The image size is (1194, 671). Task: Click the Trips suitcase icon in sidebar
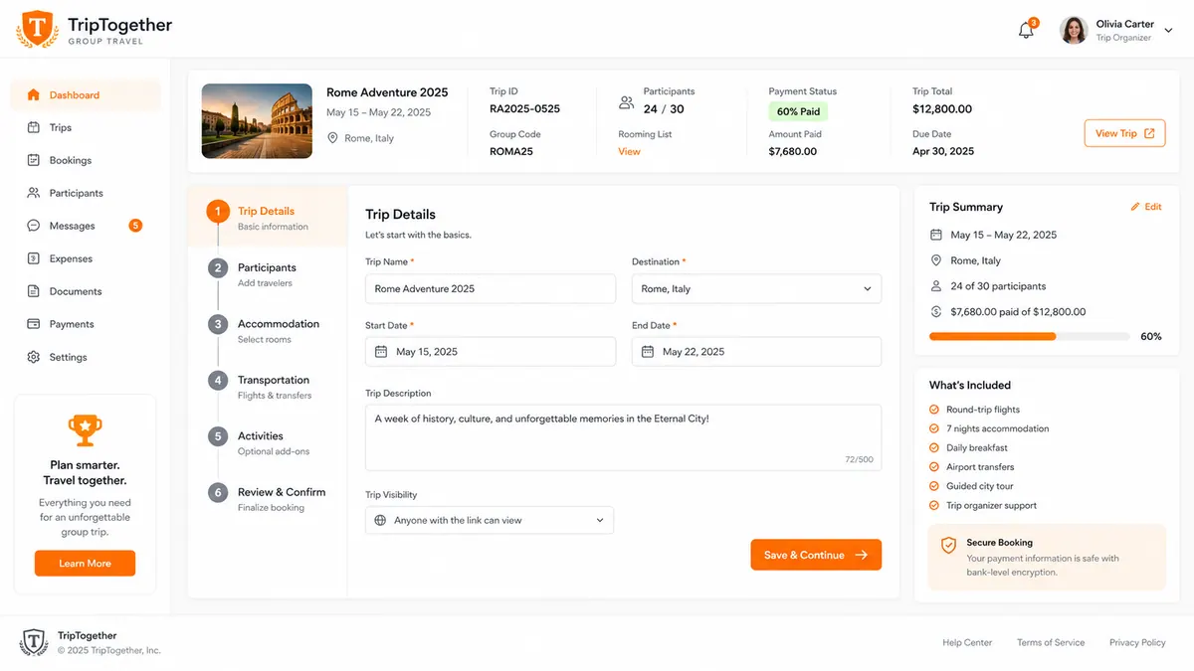[34, 127]
